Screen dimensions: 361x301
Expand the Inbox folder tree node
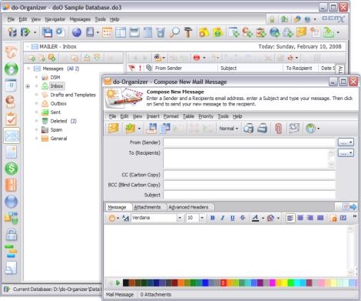[28, 86]
